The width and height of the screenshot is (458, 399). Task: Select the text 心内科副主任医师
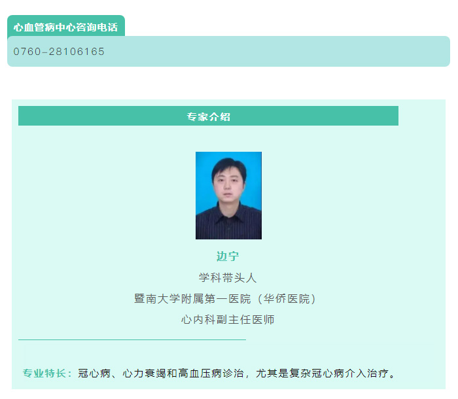[x=228, y=320]
